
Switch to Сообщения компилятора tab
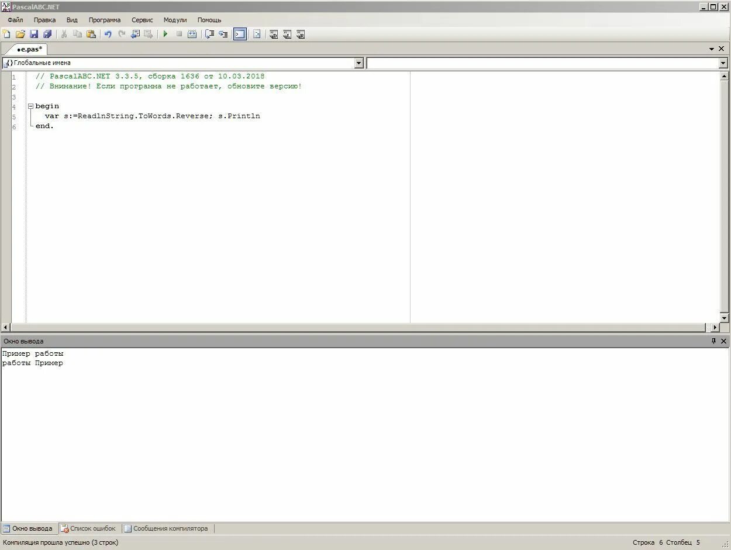click(x=166, y=528)
